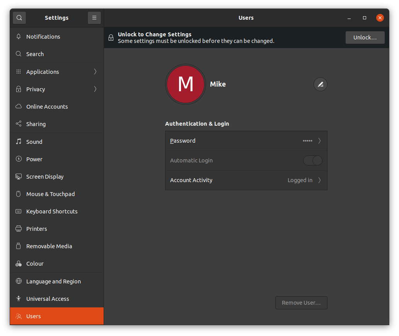Click the Remove User… button

301,303
